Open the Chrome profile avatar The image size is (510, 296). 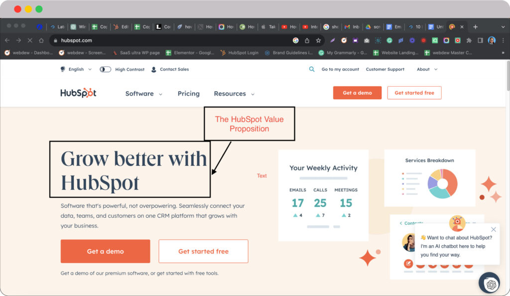492,40
